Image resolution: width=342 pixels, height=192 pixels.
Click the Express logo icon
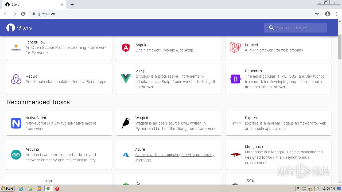click(x=235, y=123)
